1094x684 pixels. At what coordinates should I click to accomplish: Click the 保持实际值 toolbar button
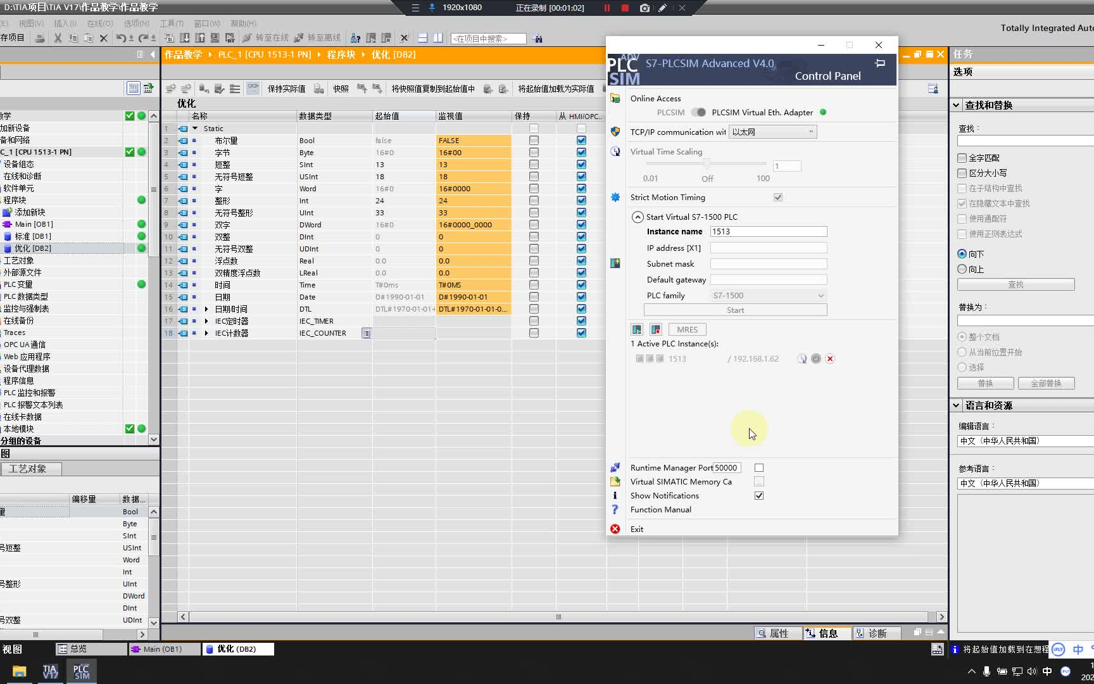286,89
